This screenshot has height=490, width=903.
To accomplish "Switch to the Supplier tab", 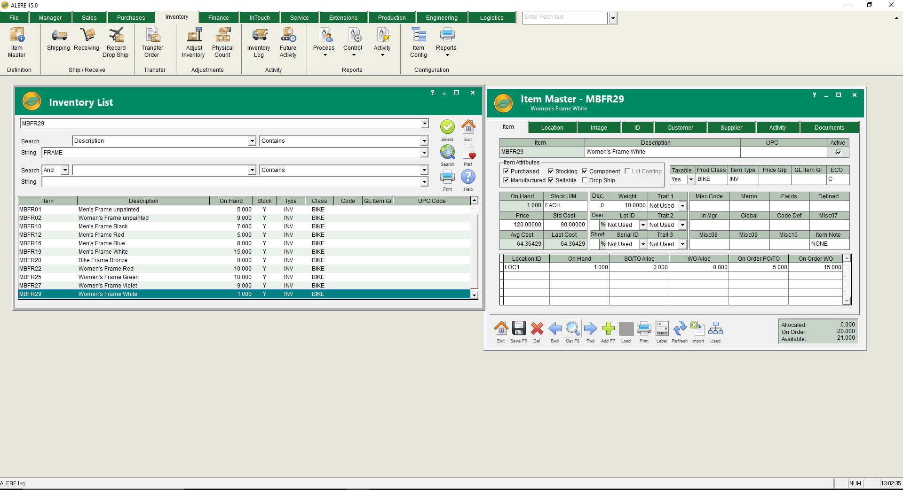I will point(731,128).
